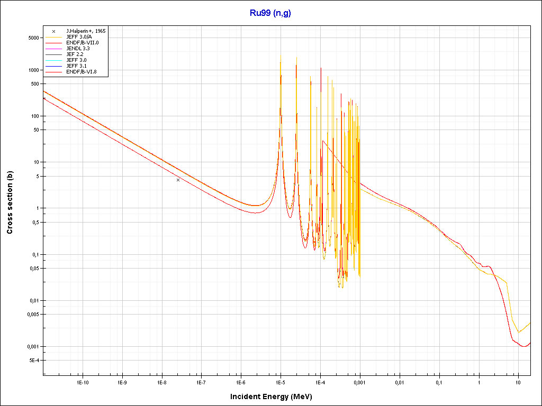Click the 5E-4 tick label on y-axis

(x=33, y=361)
